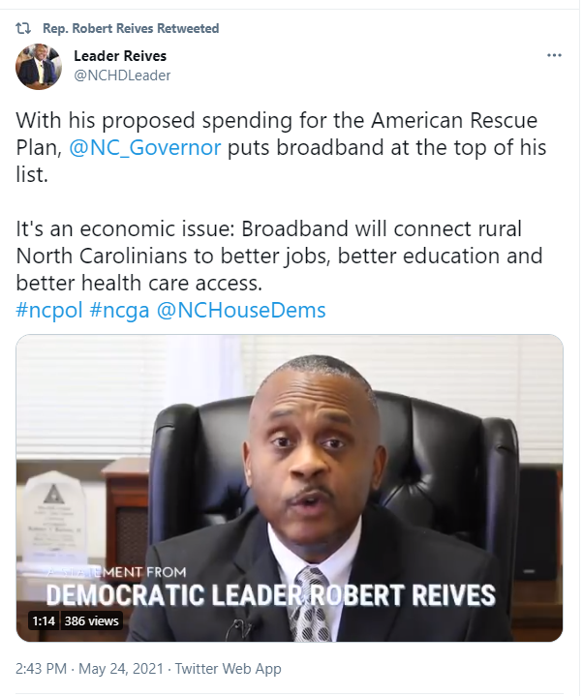Open the #ncpol hashtag

[x=49, y=311]
